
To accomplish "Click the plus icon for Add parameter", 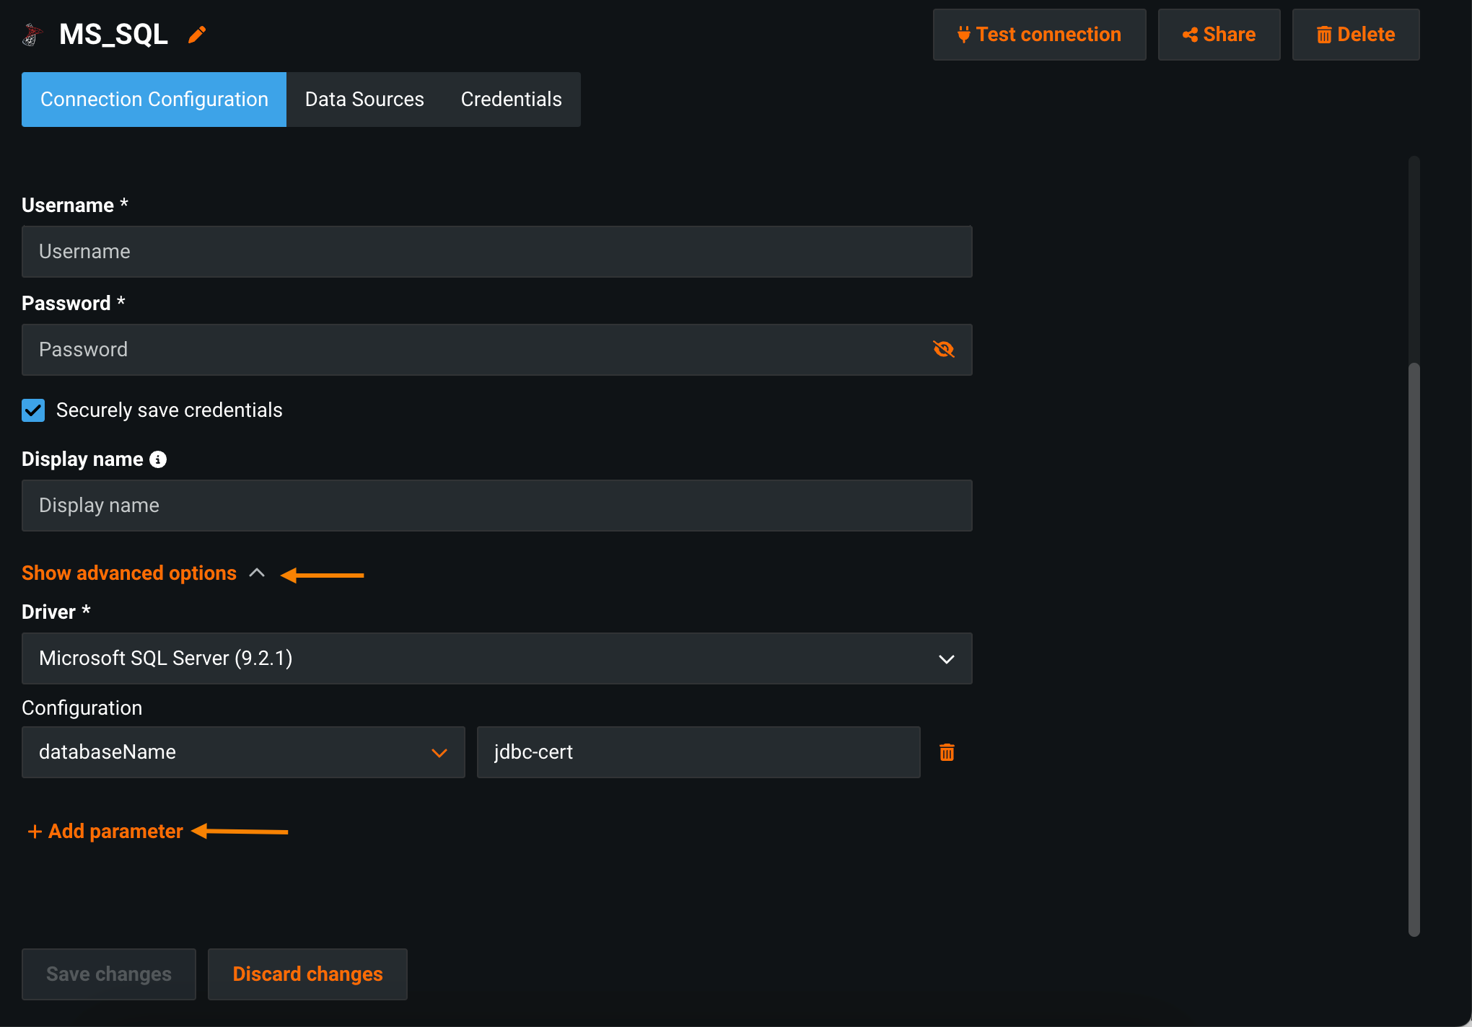I will 34,832.
